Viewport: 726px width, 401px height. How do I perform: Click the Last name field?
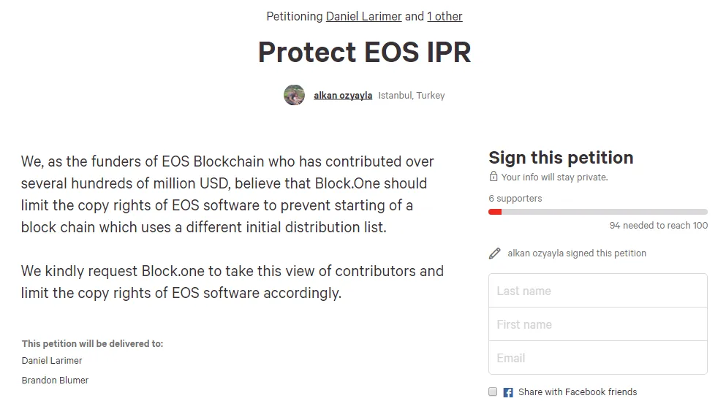coord(598,291)
